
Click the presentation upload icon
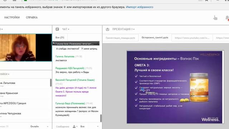(107, 29)
